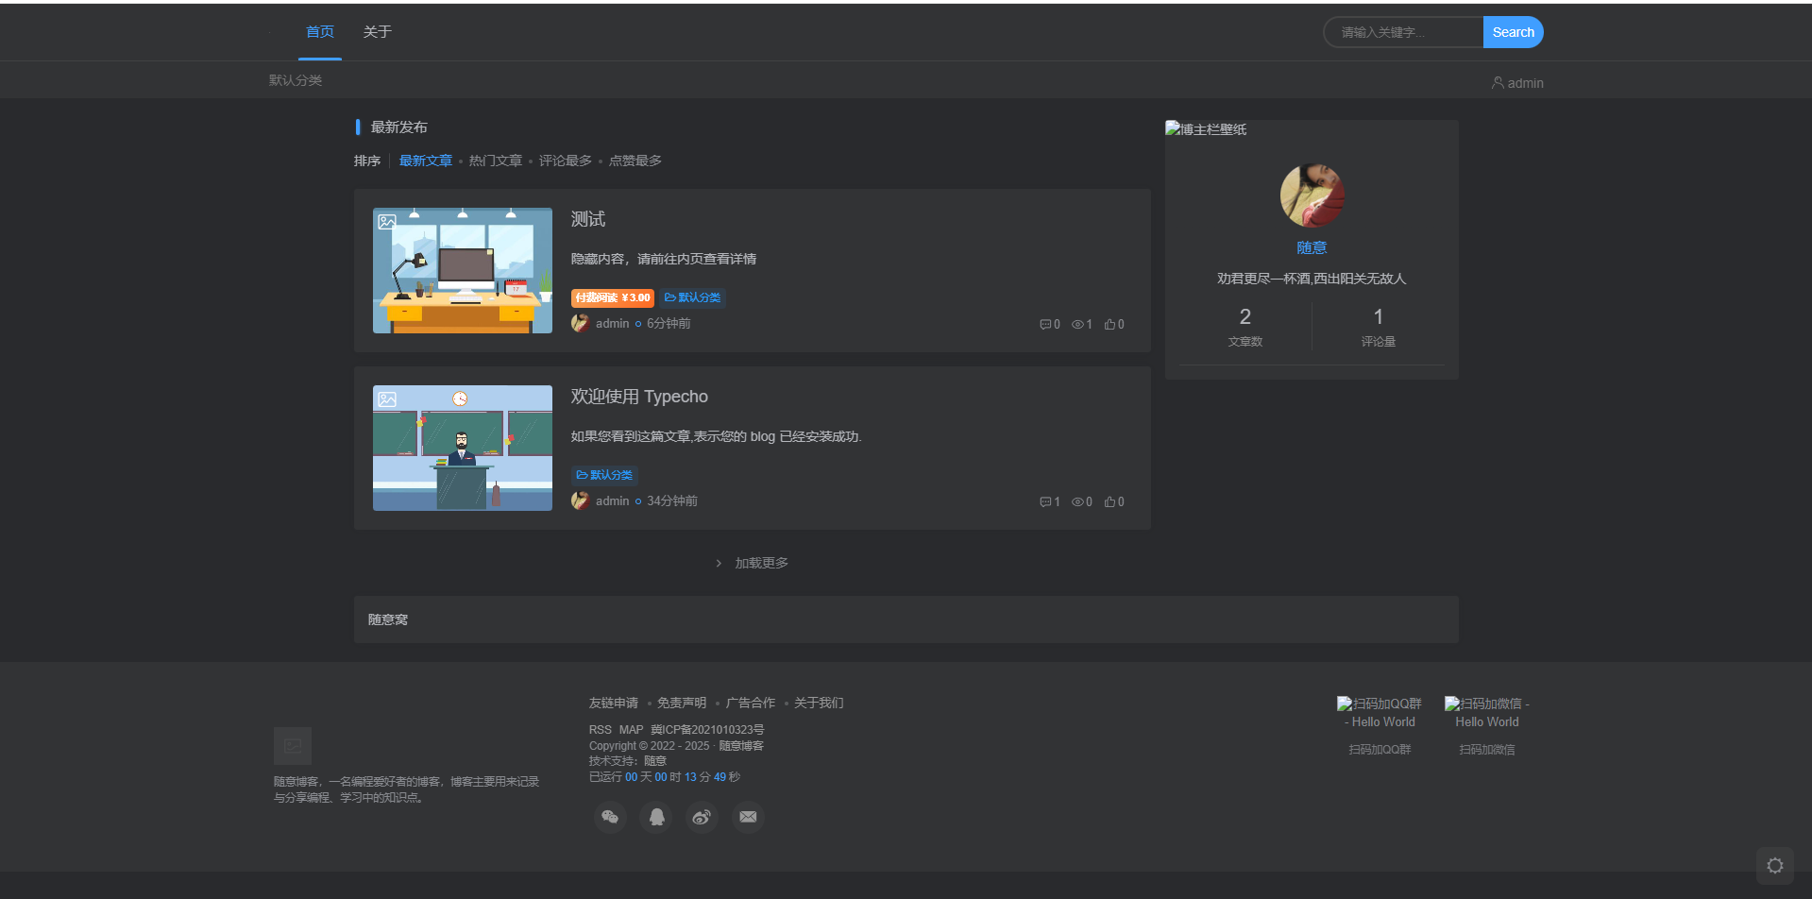Toggle the day/night theme sun icon

click(1775, 865)
